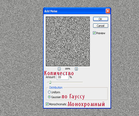Click the 100% zoom level text
Image resolution: width=139 pixels, height=116 pixels.
point(68,69)
